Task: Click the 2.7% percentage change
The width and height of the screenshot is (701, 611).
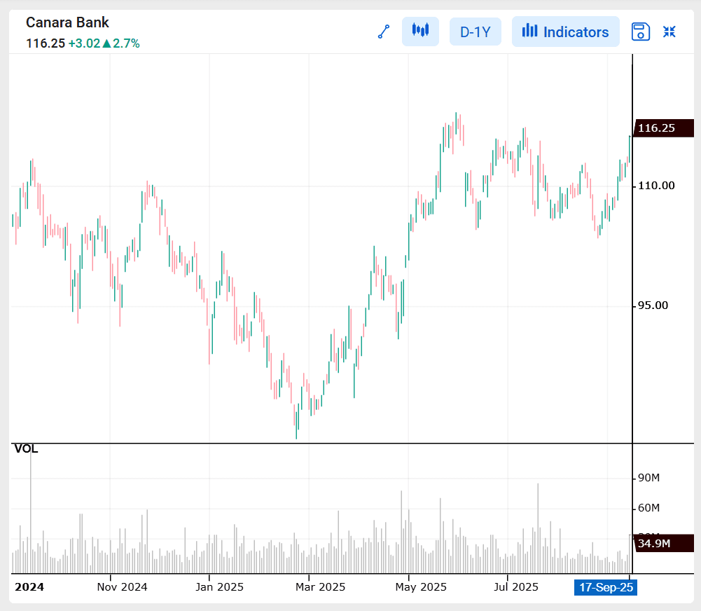Action: 126,43
